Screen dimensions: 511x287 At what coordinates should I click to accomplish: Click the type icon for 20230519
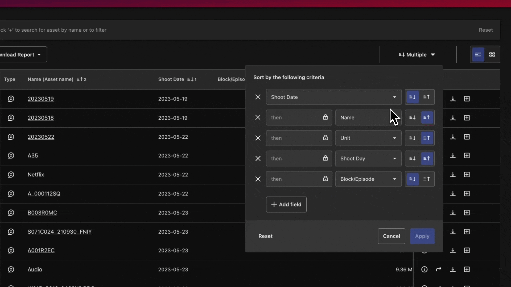click(x=11, y=99)
